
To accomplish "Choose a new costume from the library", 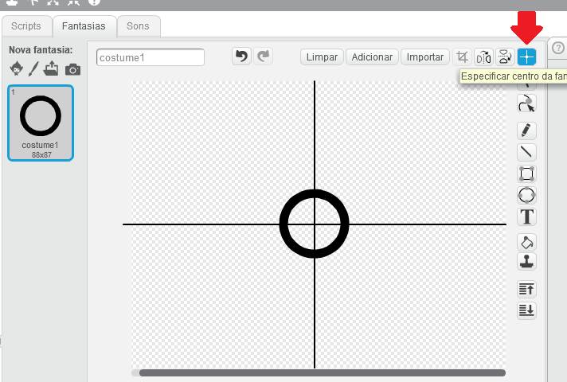I will 16,68.
